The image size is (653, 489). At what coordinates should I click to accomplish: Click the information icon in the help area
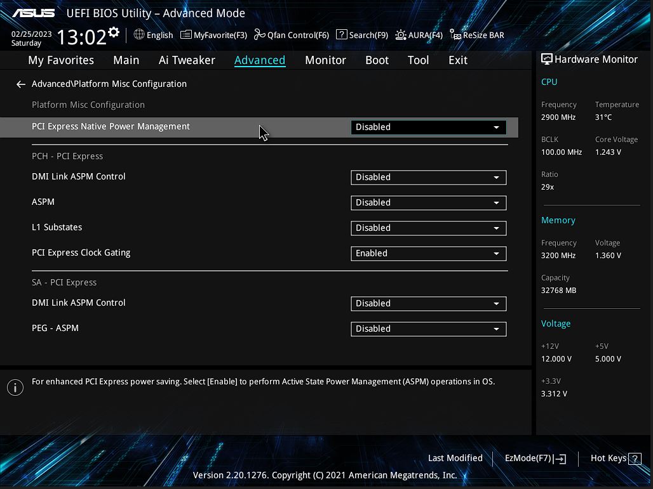point(15,388)
